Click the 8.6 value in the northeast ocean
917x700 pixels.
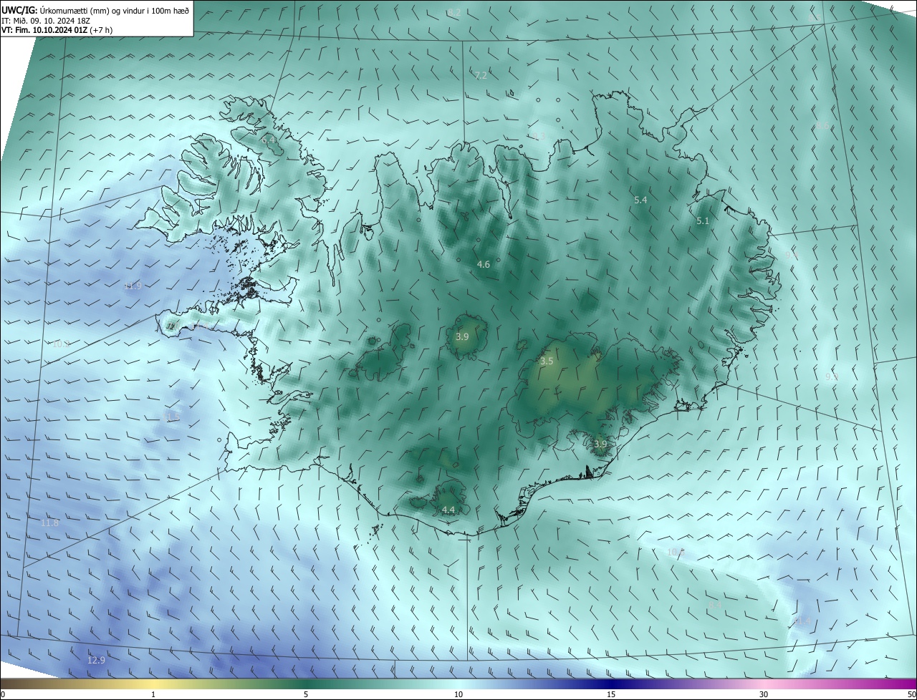(824, 126)
